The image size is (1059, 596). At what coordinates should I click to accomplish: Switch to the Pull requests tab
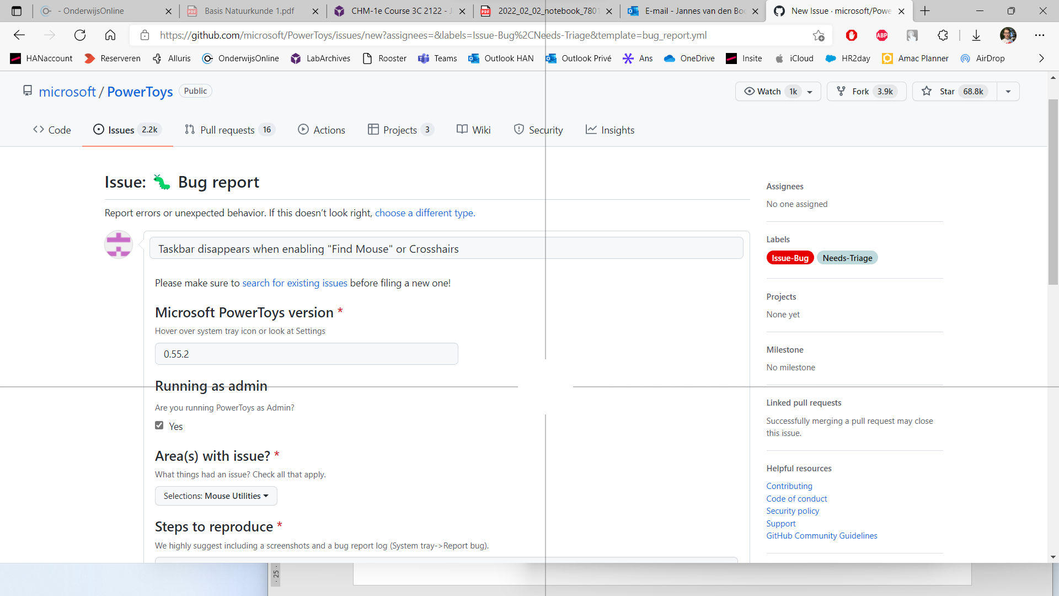click(228, 130)
